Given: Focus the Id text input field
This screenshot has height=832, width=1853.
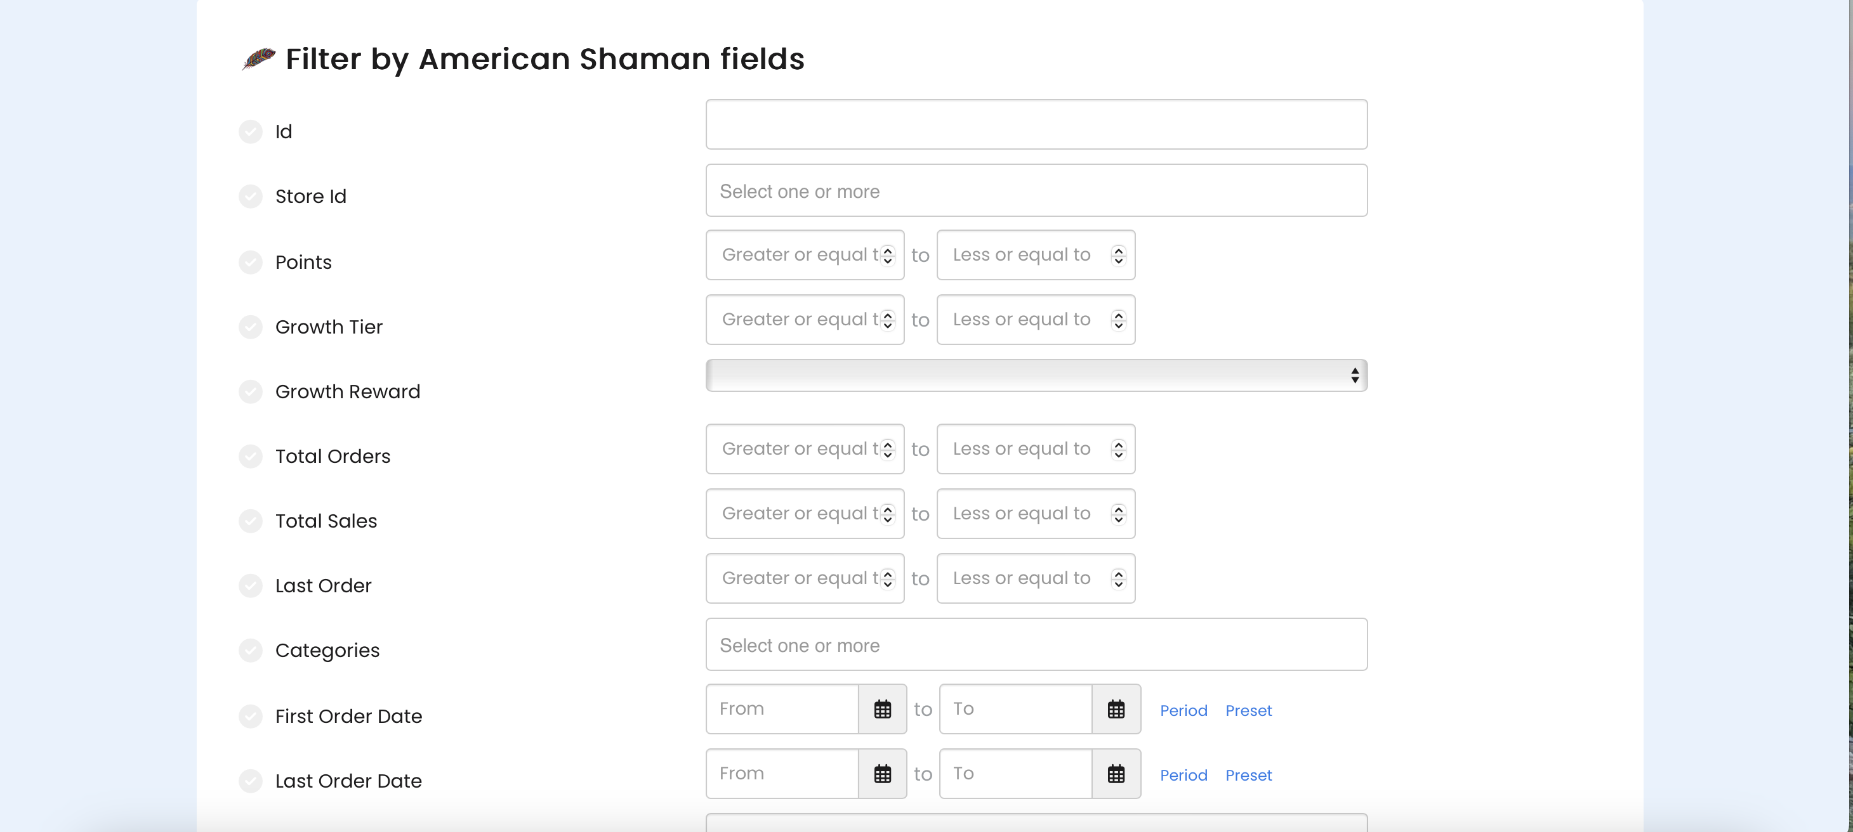Looking at the screenshot, I should tap(1036, 124).
